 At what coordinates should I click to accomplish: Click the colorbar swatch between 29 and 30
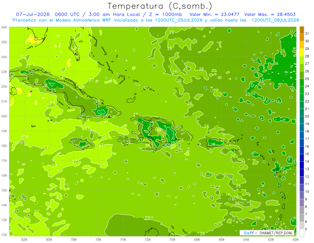click(302, 45)
